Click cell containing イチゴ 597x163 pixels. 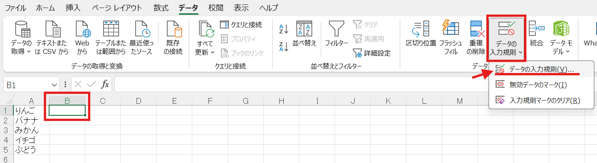point(31,140)
